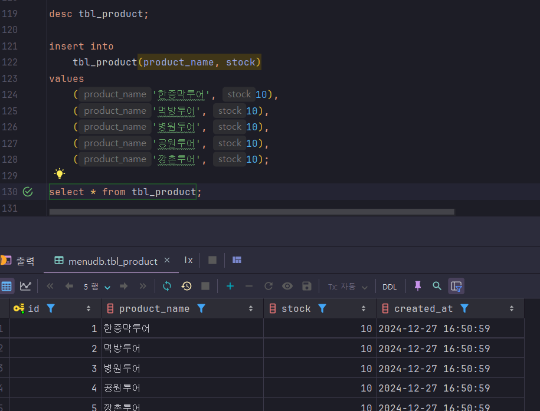Add a new row

[230, 286]
